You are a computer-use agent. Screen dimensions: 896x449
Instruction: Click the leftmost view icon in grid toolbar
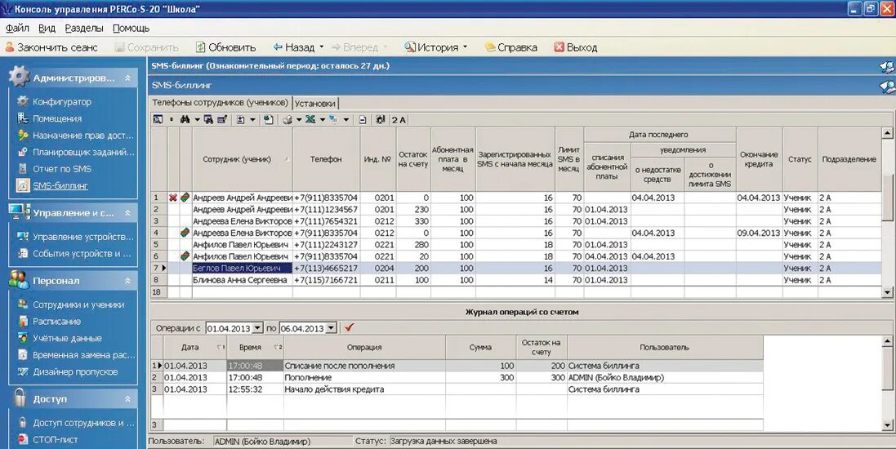pyautogui.click(x=158, y=119)
